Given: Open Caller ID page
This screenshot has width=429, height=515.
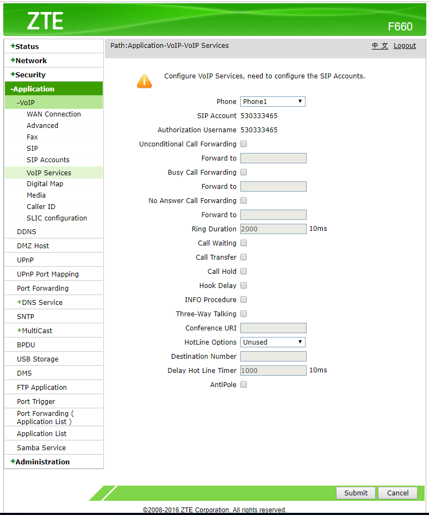Looking at the screenshot, I should click(41, 206).
